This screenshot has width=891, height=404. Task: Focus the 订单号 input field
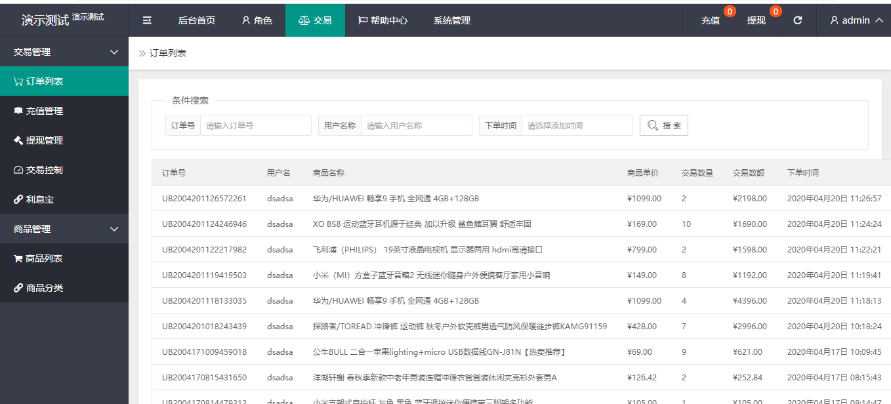coord(255,125)
